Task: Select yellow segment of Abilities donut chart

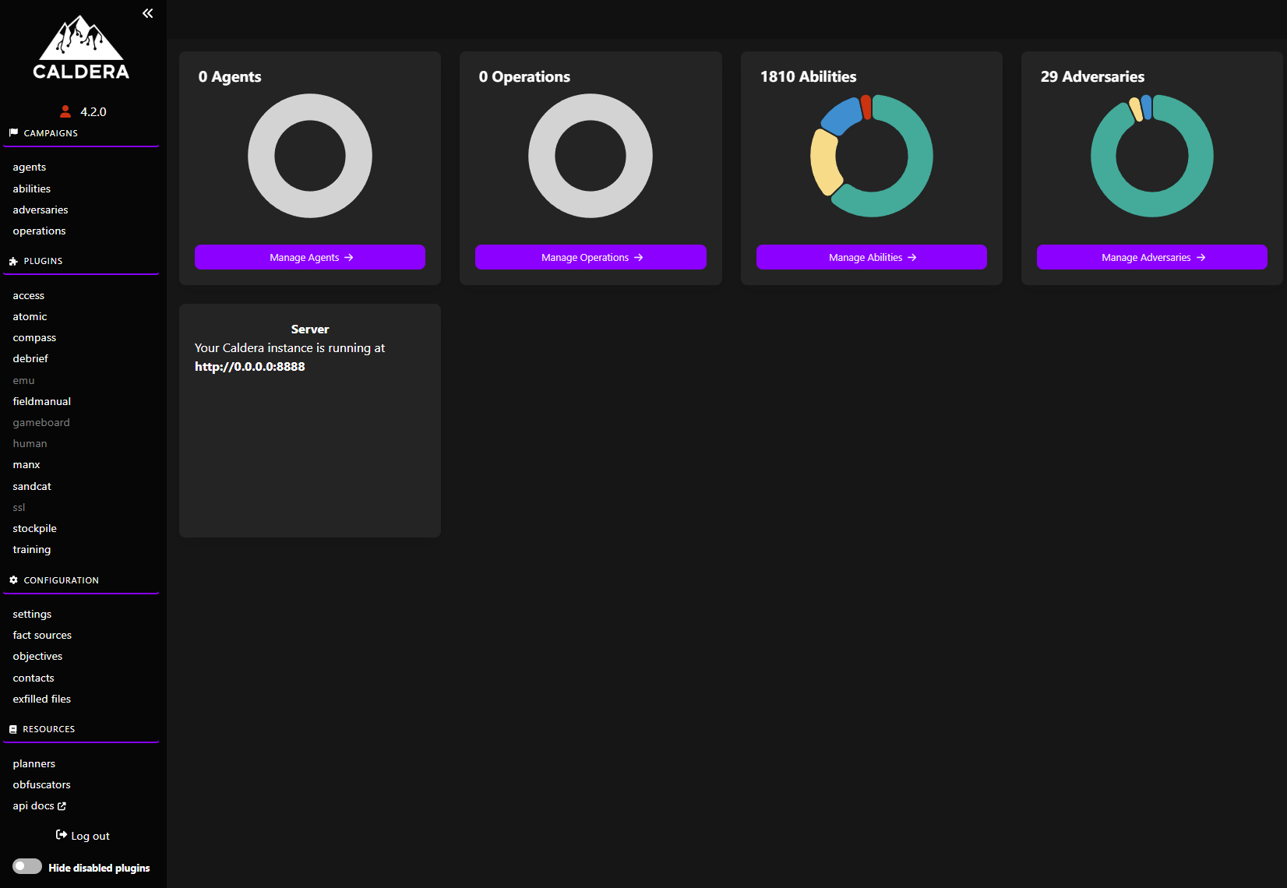Action: (823, 161)
